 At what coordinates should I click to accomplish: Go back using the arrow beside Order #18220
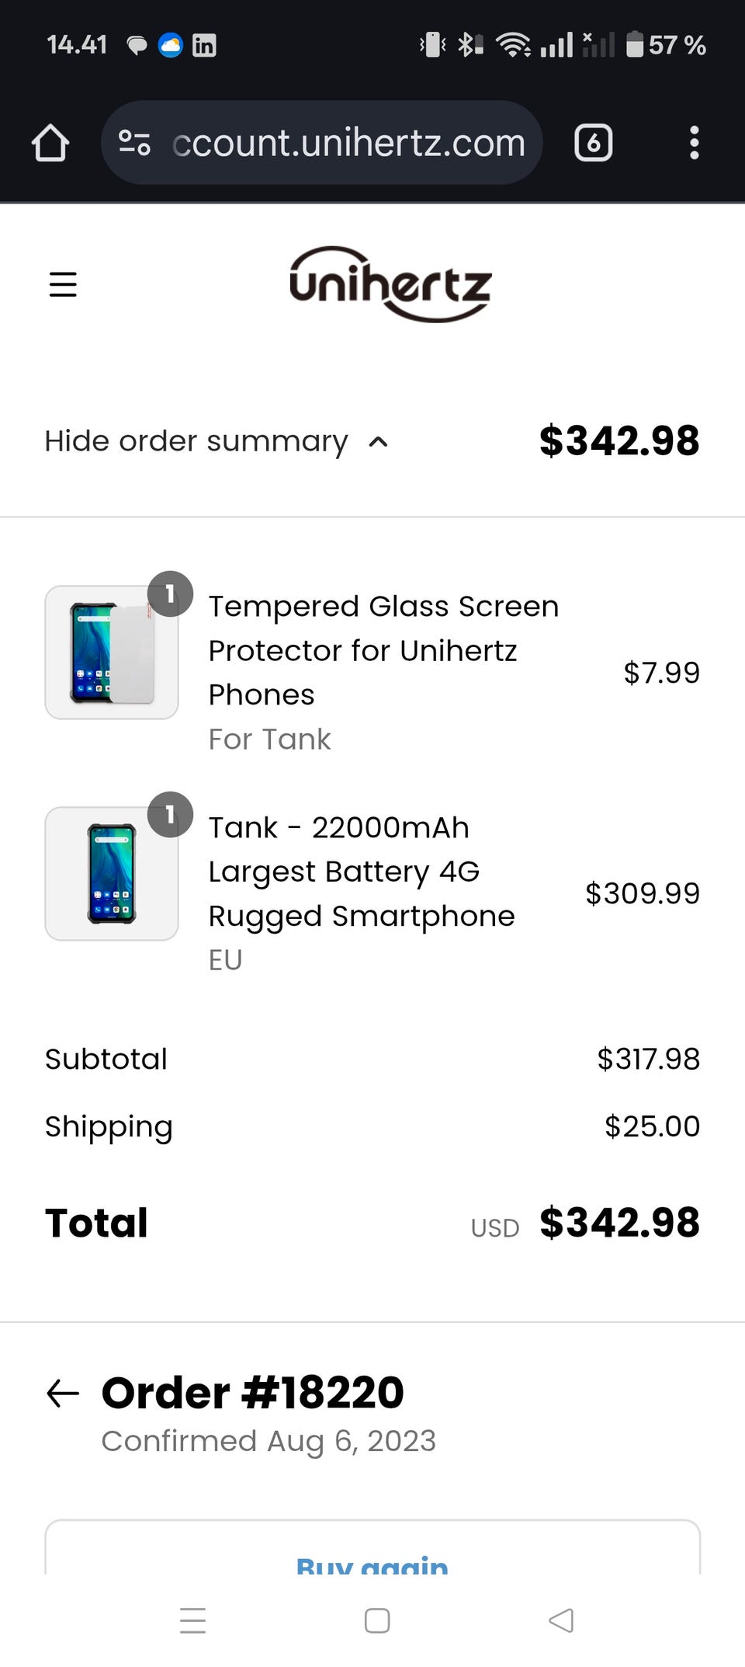(x=63, y=1393)
